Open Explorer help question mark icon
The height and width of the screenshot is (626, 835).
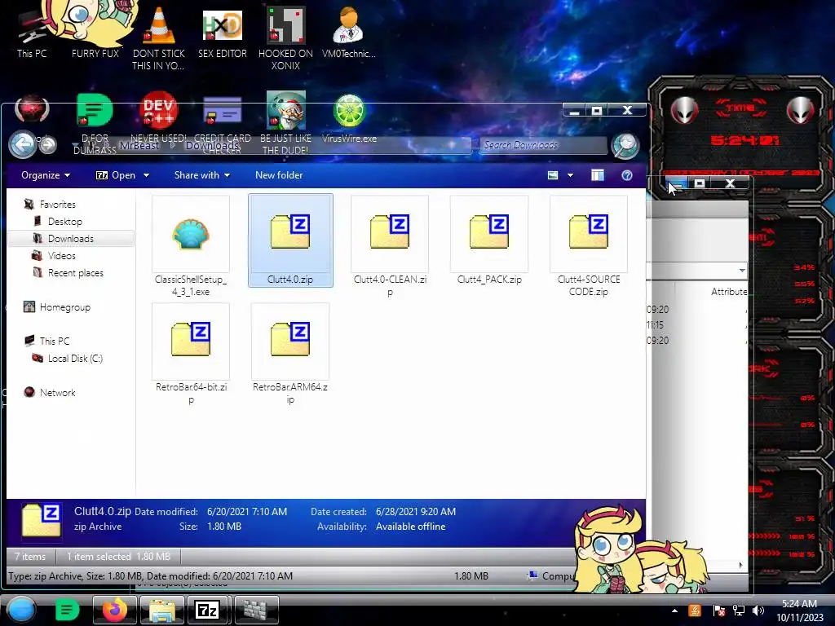627,175
